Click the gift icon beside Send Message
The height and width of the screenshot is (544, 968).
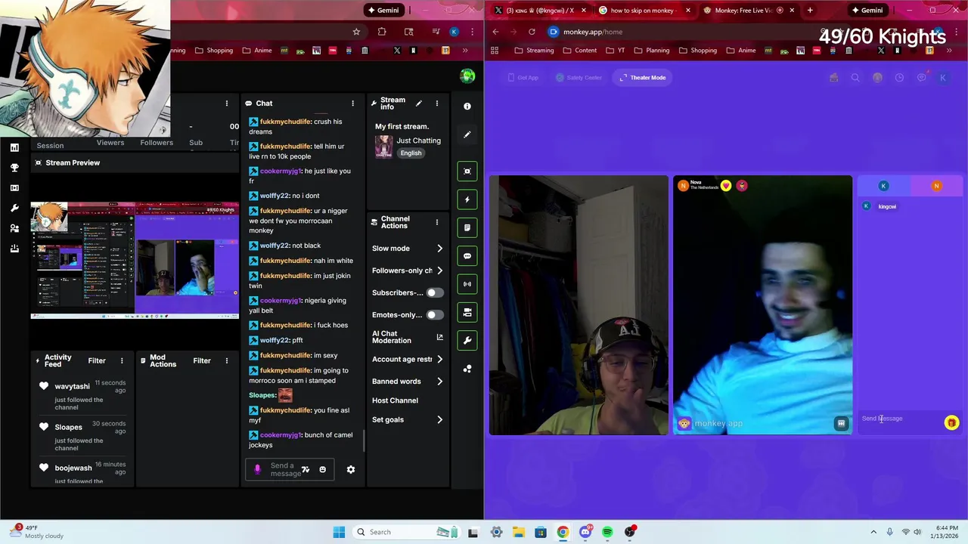pos(951,423)
